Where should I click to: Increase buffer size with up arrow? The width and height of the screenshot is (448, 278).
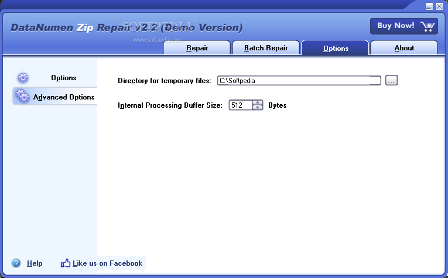(x=258, y=103)
